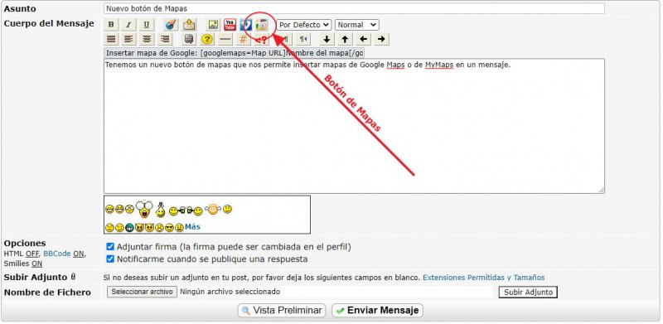Click the Asunto subject input field
The image size is (663, 324).
354,8
